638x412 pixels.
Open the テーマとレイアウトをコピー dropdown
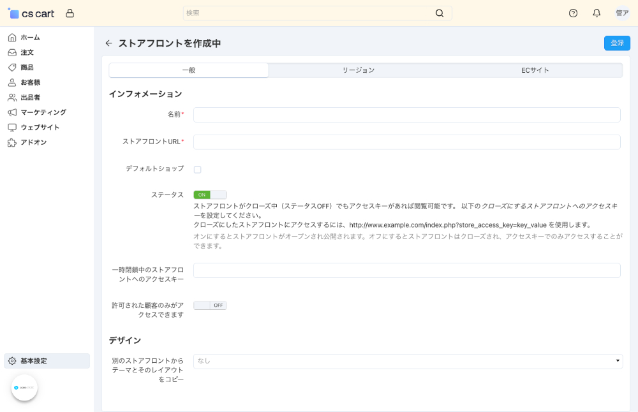[408, 361]
